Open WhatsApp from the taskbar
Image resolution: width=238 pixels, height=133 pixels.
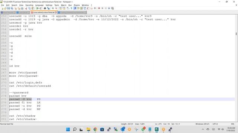pos(143,129)
